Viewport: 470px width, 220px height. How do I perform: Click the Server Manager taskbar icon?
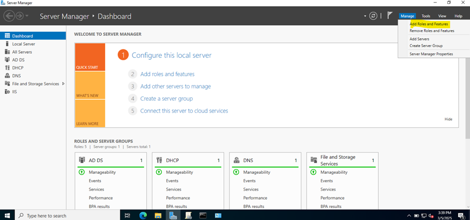click(173, 216)
